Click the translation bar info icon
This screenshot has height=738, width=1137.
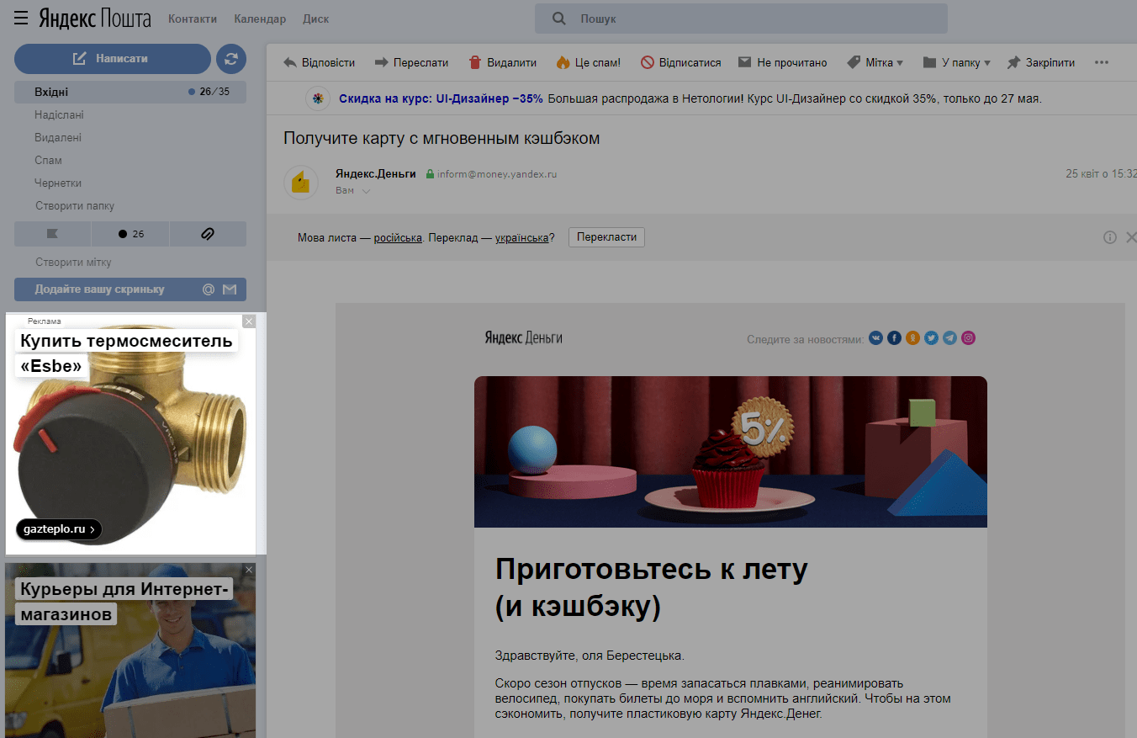1110,237
